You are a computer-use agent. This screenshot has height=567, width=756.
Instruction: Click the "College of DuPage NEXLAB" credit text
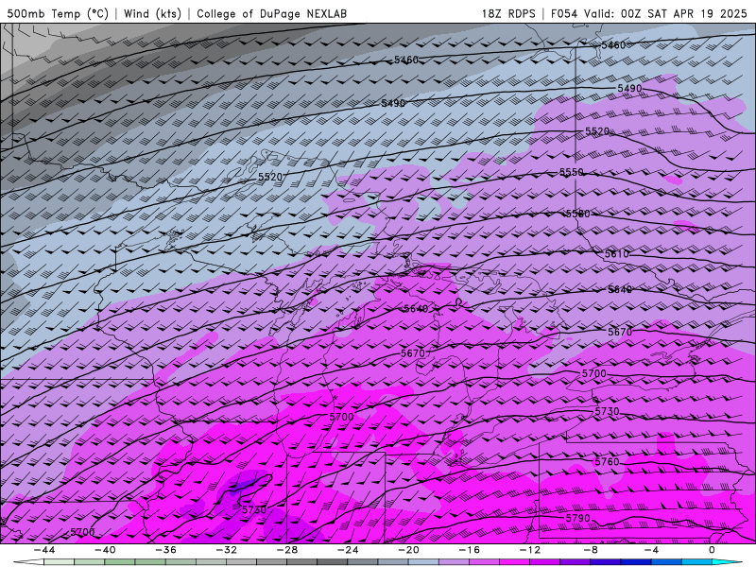[271, 13]
